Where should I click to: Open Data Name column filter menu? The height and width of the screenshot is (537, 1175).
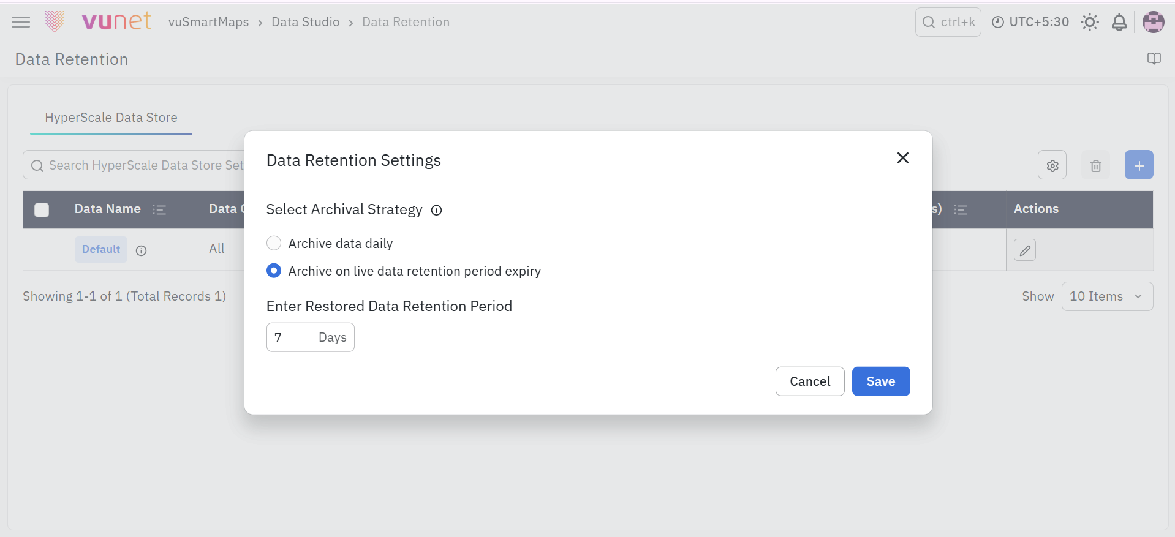(x=159, y=210)
